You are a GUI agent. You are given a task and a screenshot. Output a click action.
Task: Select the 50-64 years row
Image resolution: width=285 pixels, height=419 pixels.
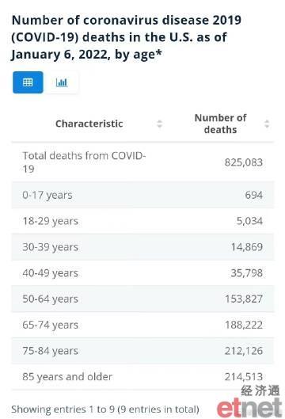142,299
